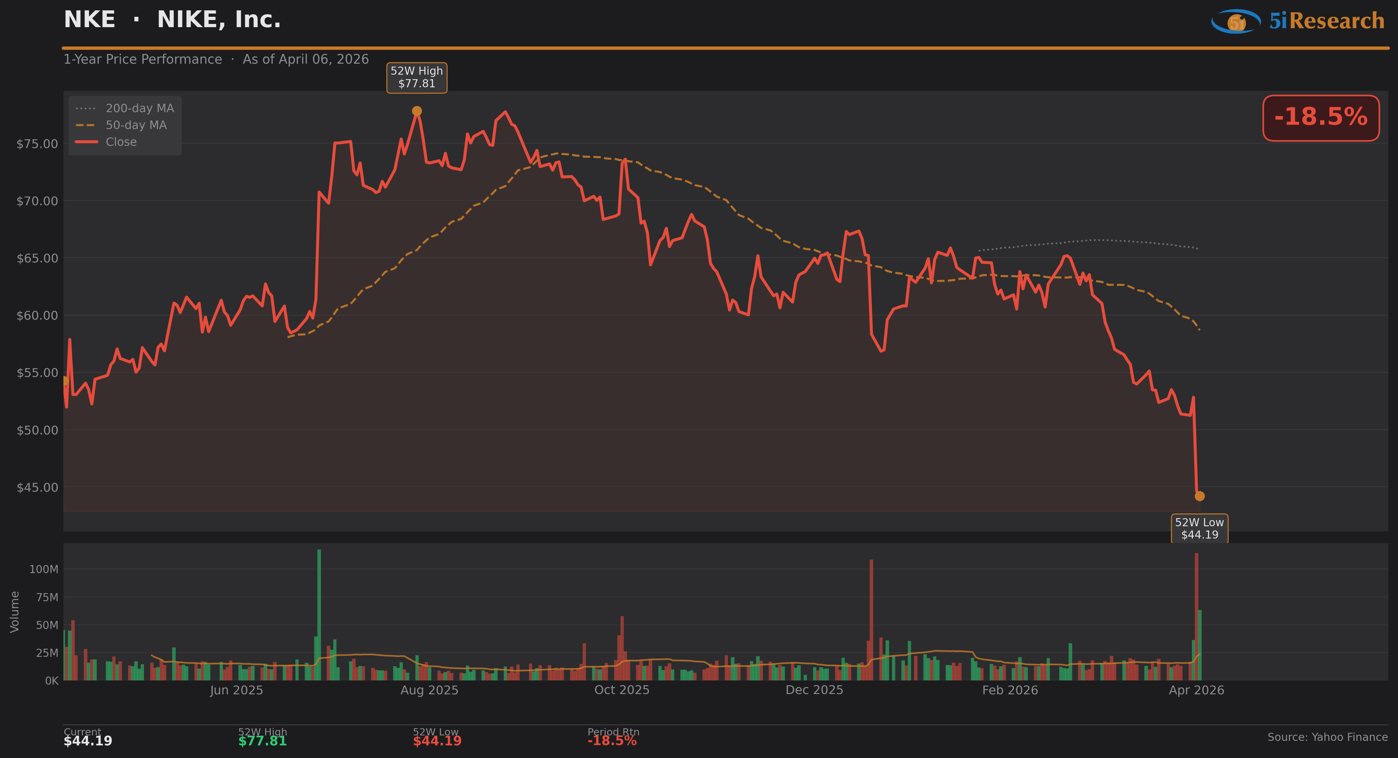Viewport: 1398px width, 758px height.
Task: Click the Aug 2025 axis label
Action: click(x=429, y=690)
